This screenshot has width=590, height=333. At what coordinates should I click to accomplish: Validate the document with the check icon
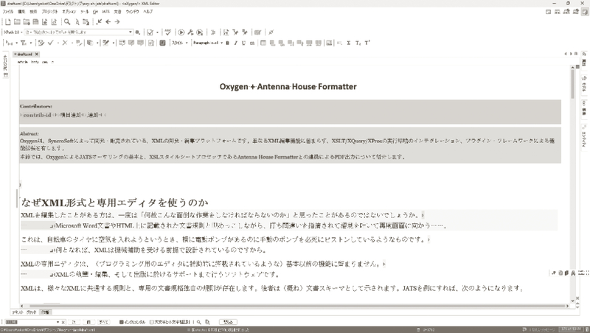pos(150,32)
